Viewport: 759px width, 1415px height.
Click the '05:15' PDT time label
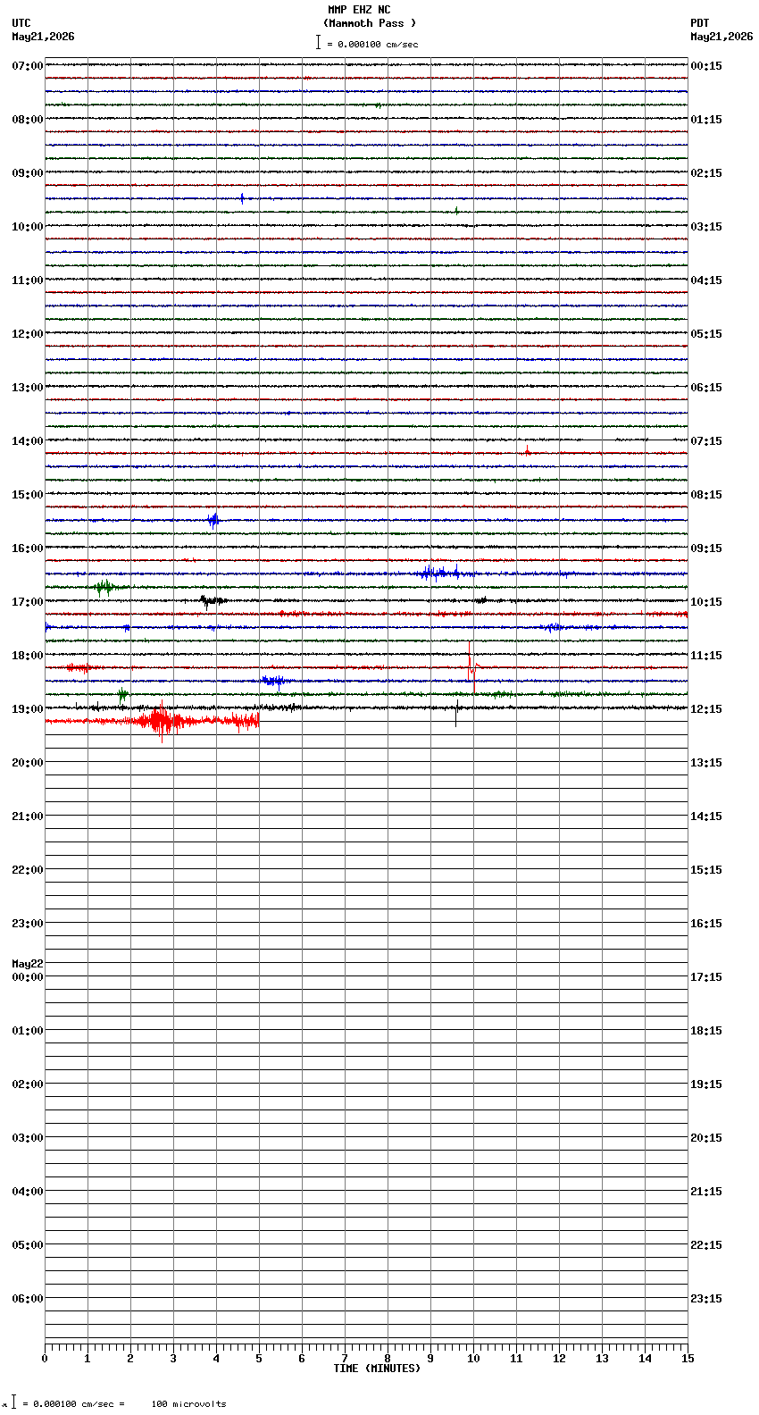click(706, 334)
